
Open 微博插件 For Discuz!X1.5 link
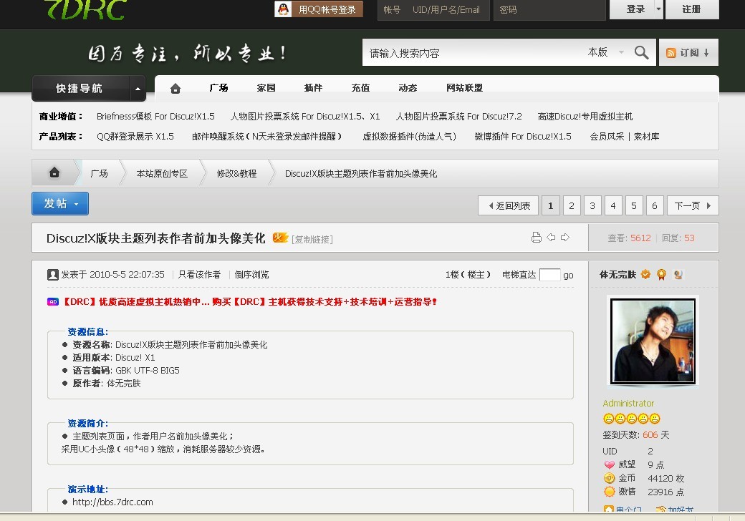click(x=523, y=136)
